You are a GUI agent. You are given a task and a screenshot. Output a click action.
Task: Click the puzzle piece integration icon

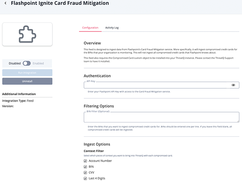(x=27, y=34)
